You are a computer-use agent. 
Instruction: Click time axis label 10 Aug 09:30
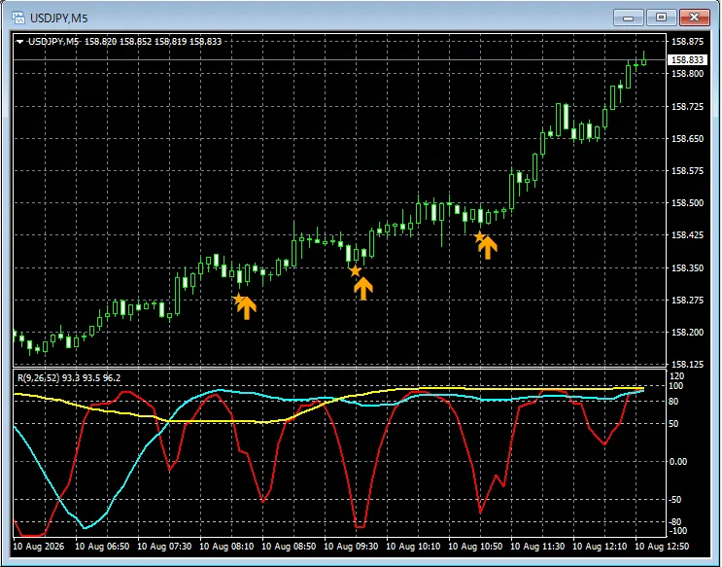(351, 547)
